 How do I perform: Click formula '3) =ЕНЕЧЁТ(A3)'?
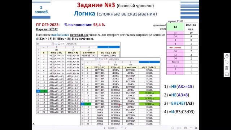point(179,103)
